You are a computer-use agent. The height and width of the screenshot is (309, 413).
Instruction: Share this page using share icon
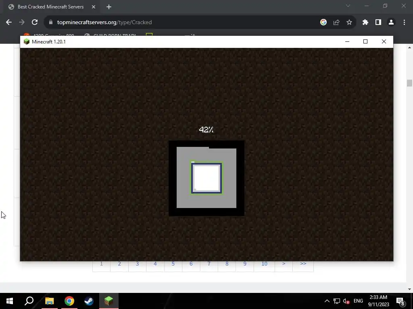point(336,23)
